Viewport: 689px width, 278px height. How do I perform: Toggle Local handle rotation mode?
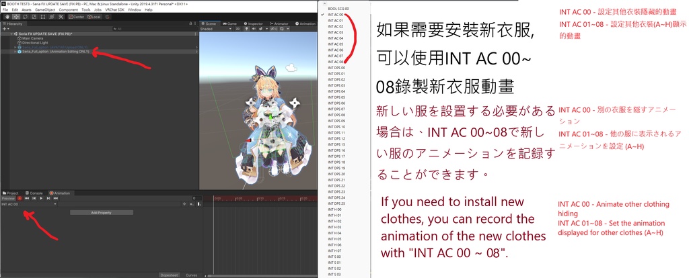(x=94, y=17)
